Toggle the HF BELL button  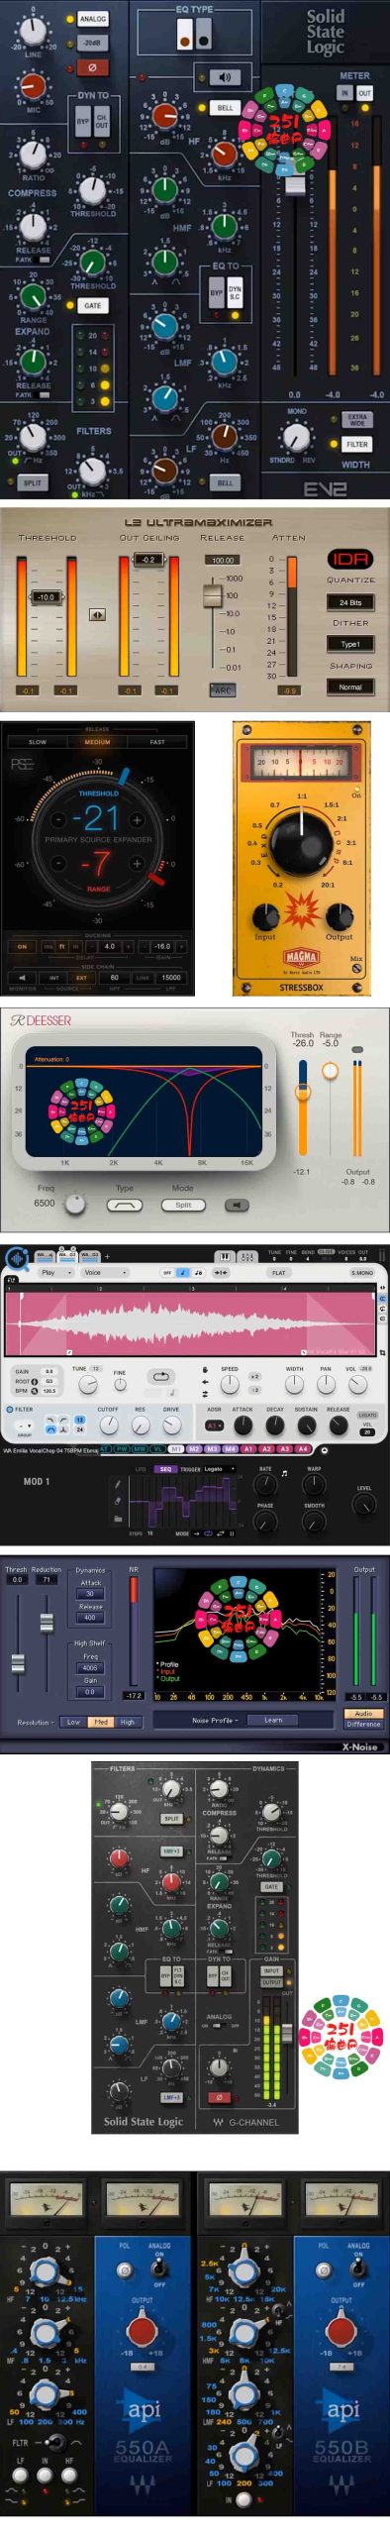coord(226,108)
